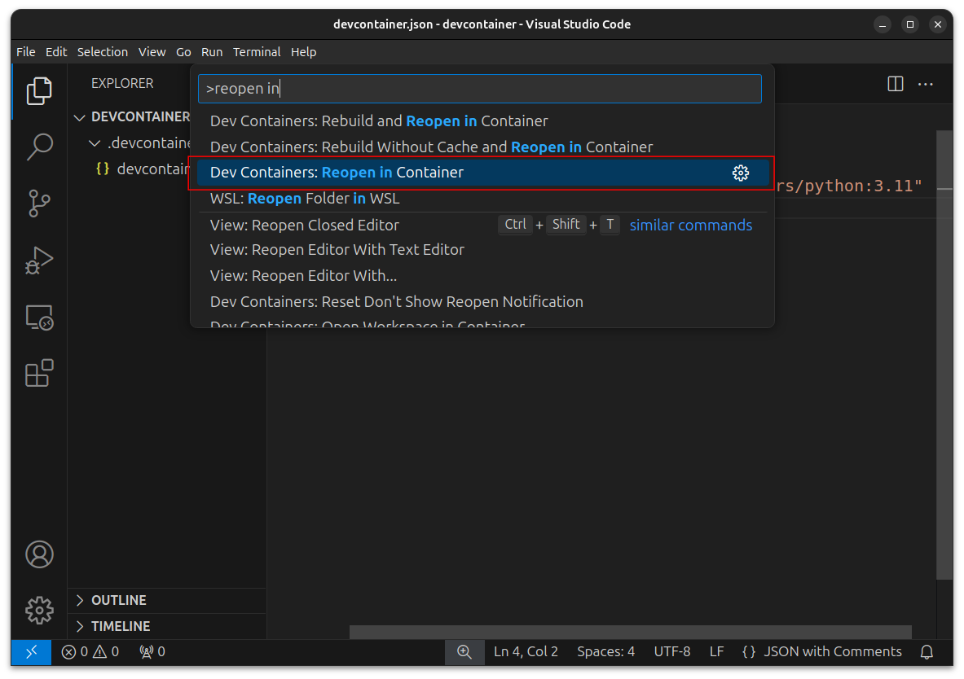964x679 pixels.
Task: Click Spaces: 4 indentation setting
Action: (x=605, y=652)
